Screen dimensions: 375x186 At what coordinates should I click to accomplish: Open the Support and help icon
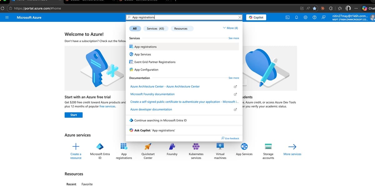(x=315, y=17)
